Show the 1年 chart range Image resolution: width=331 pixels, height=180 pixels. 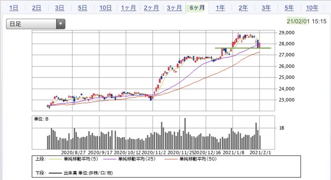[x=220, y=8]
